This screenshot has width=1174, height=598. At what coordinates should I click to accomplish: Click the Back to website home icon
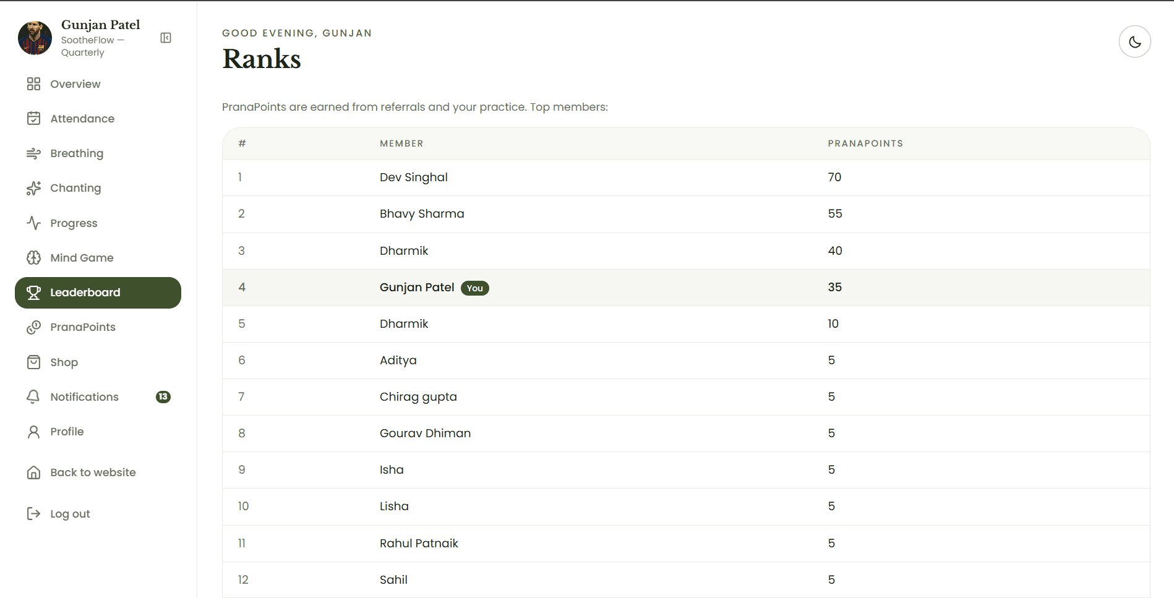(x=33, y=472)
